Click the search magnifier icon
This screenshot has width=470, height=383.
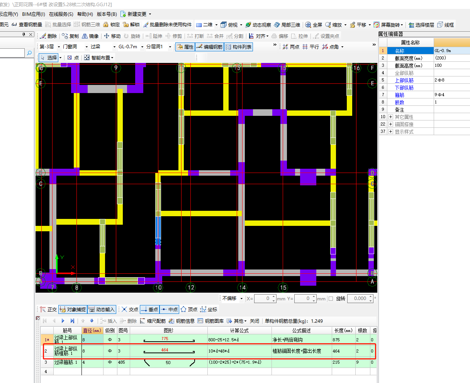(30, 53)
